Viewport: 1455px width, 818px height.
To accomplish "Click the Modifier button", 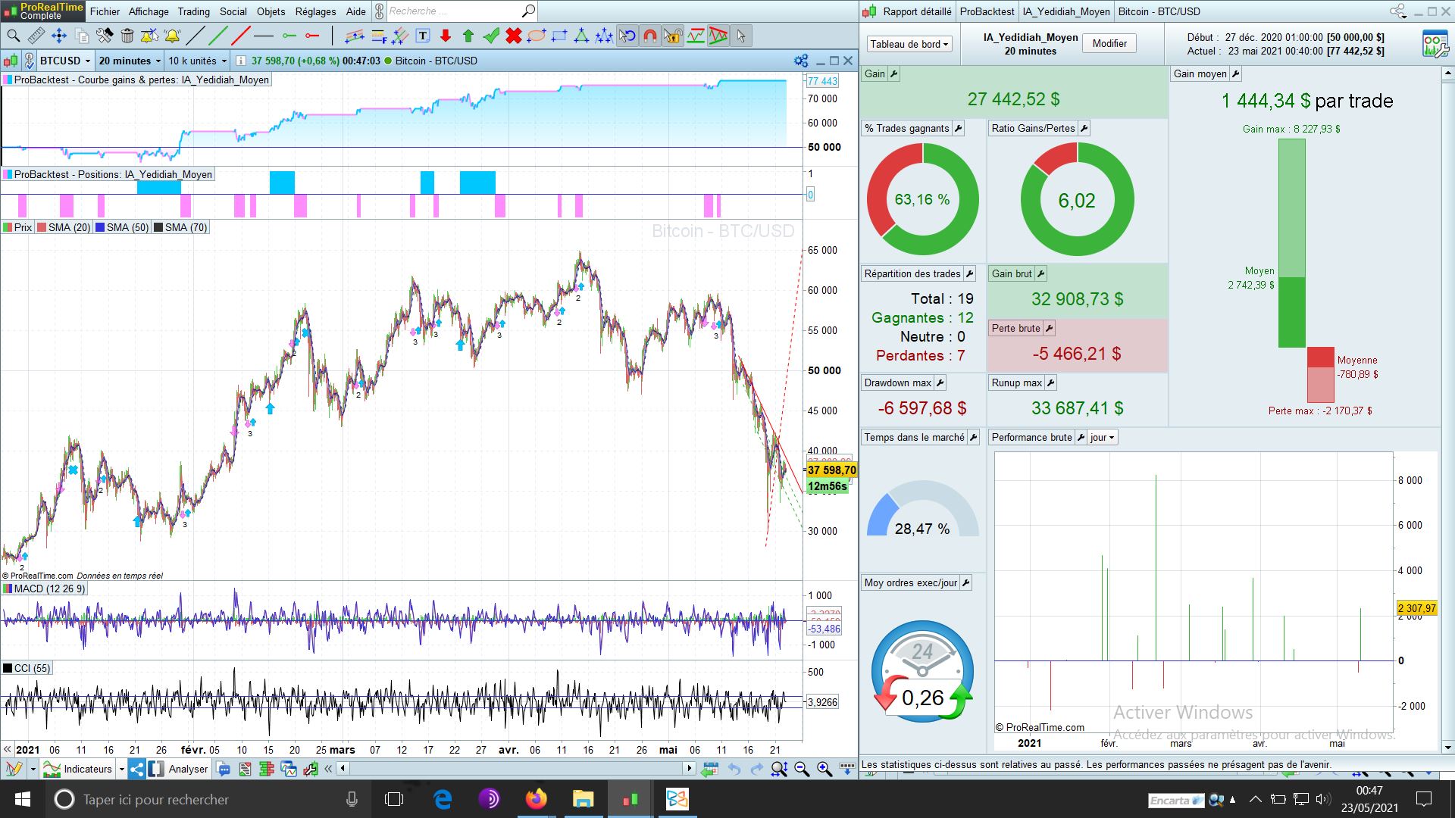I will pyautogui.click(x=1109, y=44).
